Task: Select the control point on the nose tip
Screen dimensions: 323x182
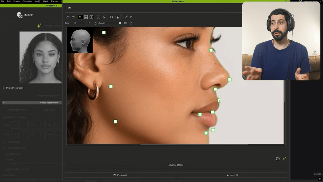Action: tap(230, 79)
